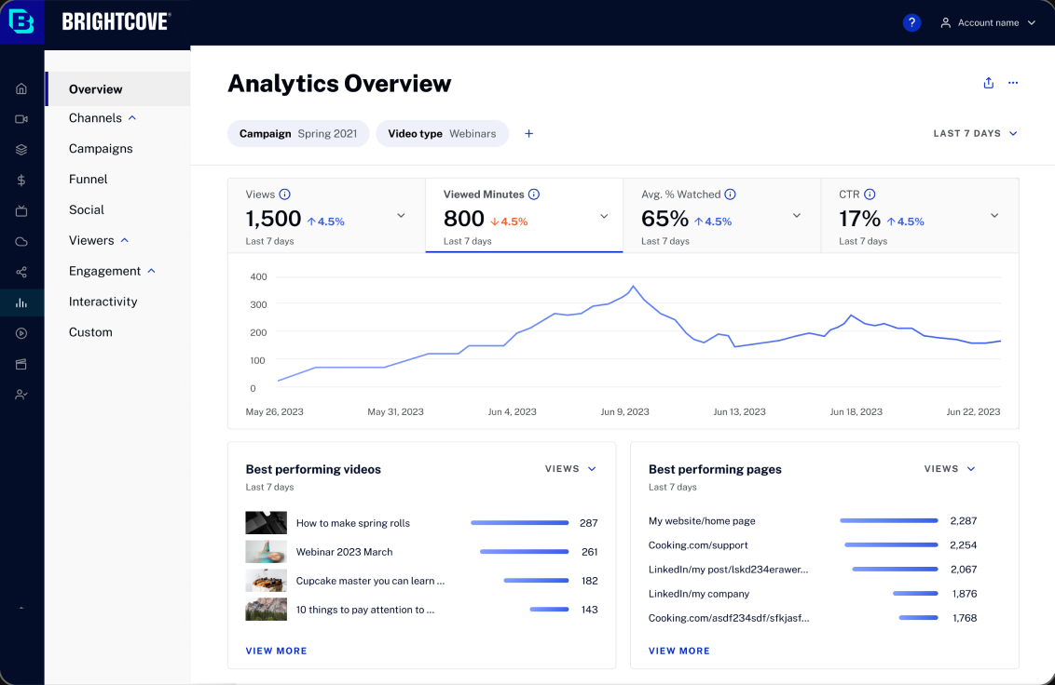The image size is (1055, 685).
Task: Open the gallery window icon in sidebar
Action: tap(21, 364)
